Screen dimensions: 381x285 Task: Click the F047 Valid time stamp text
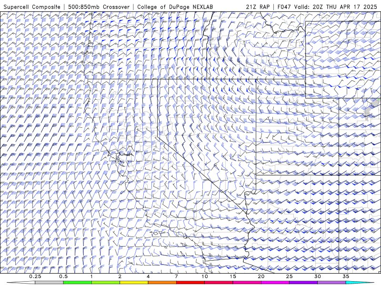coord(327,7)
